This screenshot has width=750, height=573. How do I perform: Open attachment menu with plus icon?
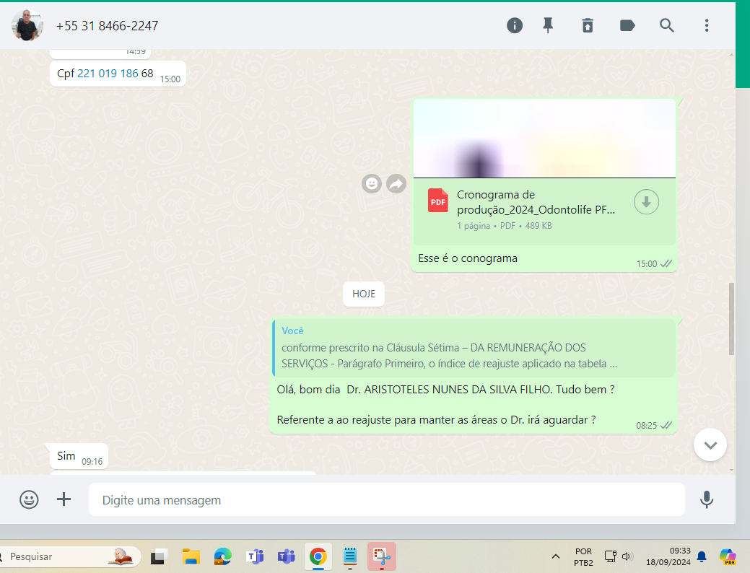pyautogui.click(x=64, y=499)
